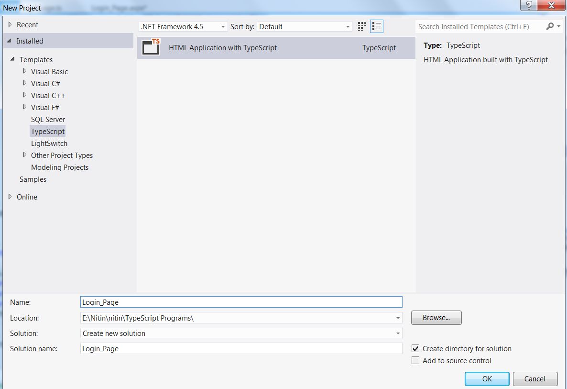
Task: Expand Other Project Types node
Action: [x=24, y=155]
